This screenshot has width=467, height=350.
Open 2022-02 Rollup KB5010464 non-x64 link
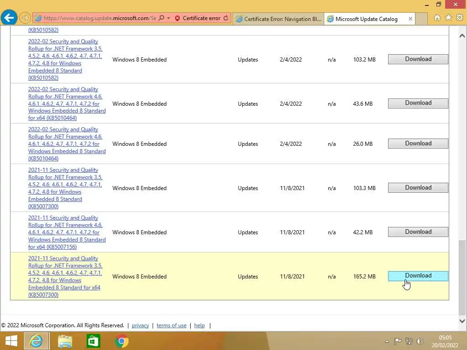click(67, 144)
